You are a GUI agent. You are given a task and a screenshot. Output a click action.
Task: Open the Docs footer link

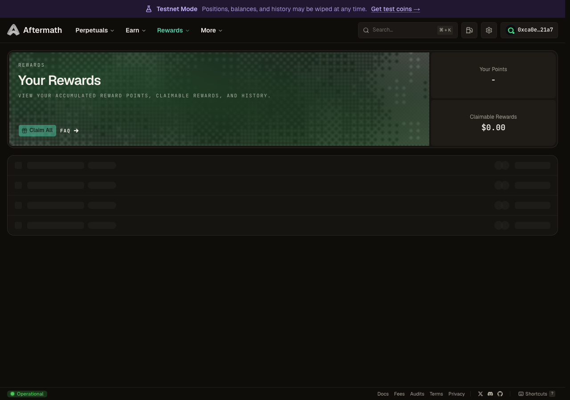point(383,394)
